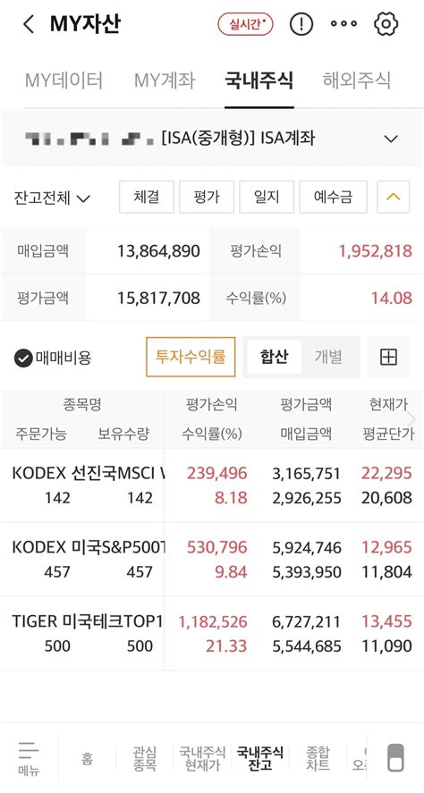Uncheck the 매매비용 checkbox
Viewport: 424px width, 793px height.
[x=23, y=359]
